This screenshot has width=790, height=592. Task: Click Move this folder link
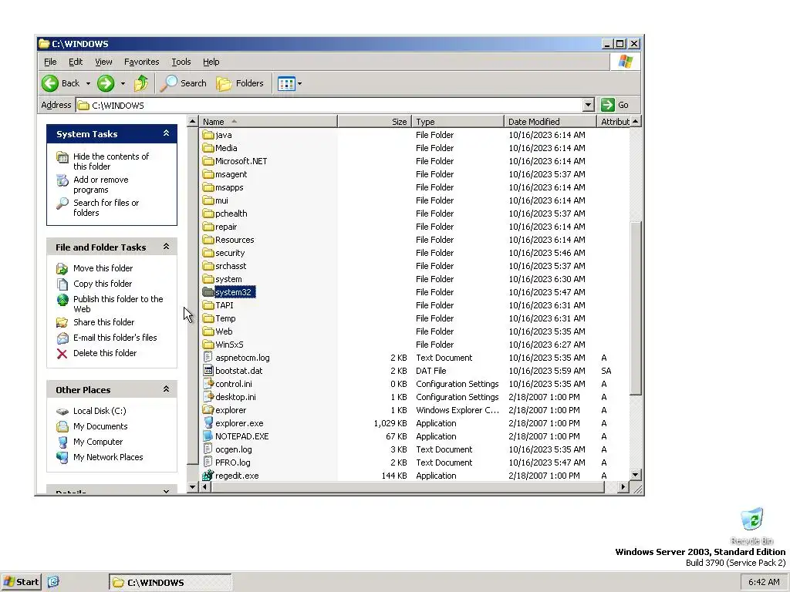tap(103, 268)
